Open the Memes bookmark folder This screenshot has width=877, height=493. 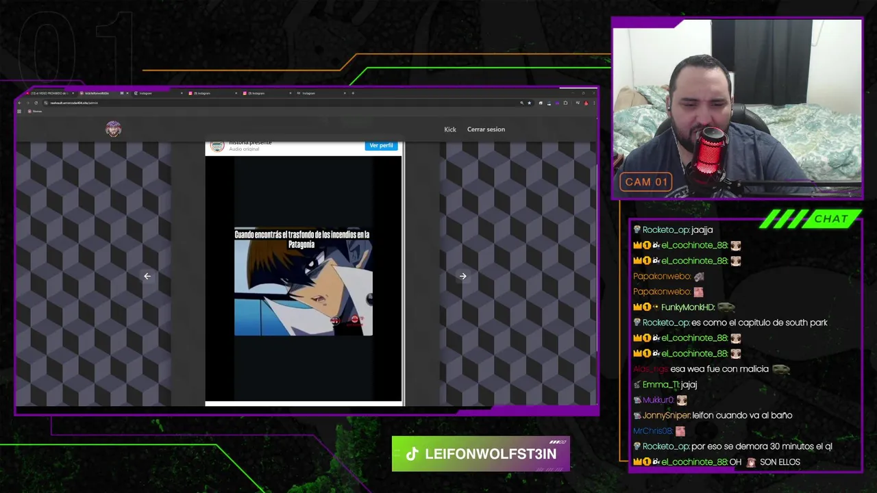35,112
